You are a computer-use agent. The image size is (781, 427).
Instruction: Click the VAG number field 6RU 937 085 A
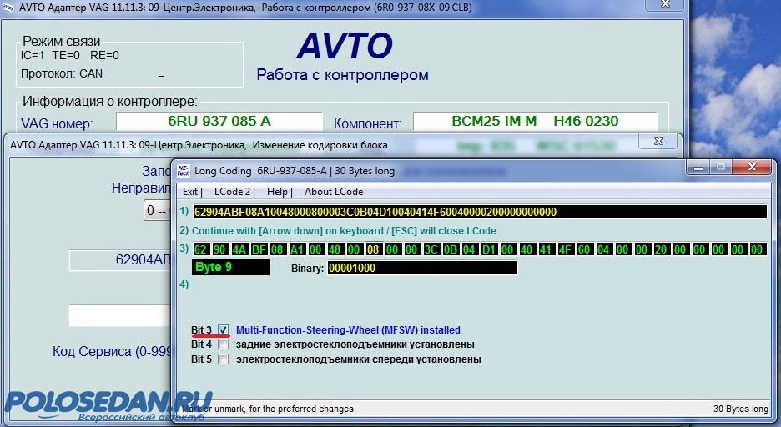[219, 122]
